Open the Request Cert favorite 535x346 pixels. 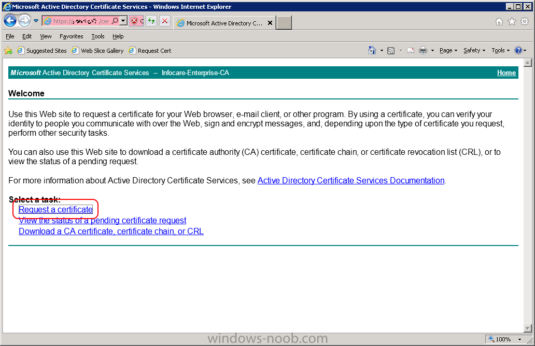pos(150,50)
